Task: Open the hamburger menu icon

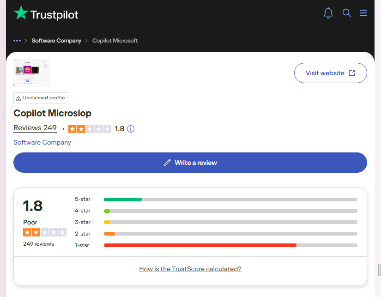Action: (x=363, y=13)
